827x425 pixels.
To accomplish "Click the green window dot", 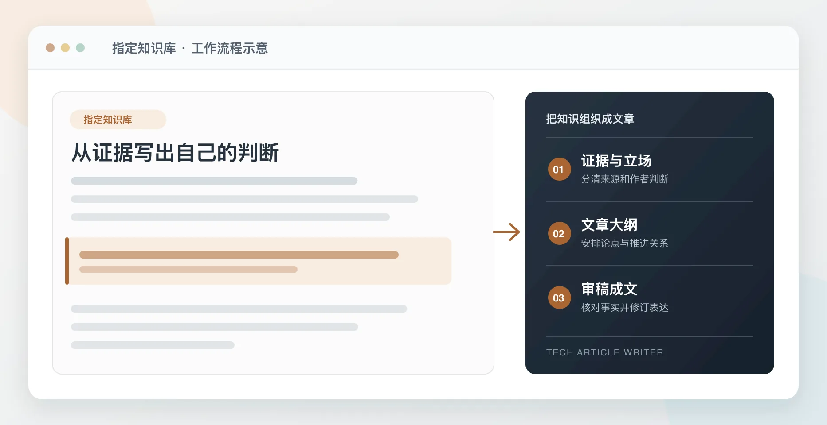I will pos(80,48).
